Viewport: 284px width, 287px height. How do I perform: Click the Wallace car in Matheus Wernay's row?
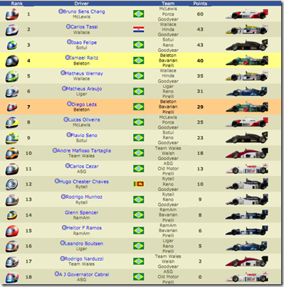247,76
